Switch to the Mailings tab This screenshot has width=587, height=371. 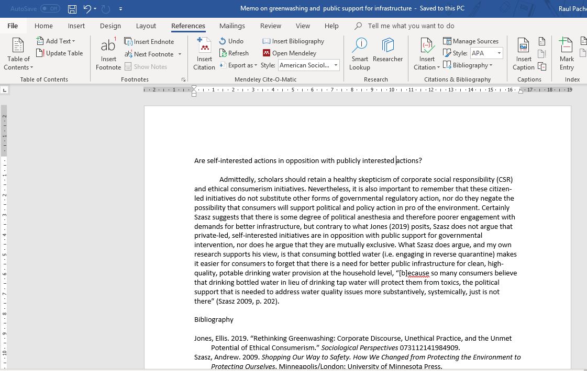pos(232,26)
